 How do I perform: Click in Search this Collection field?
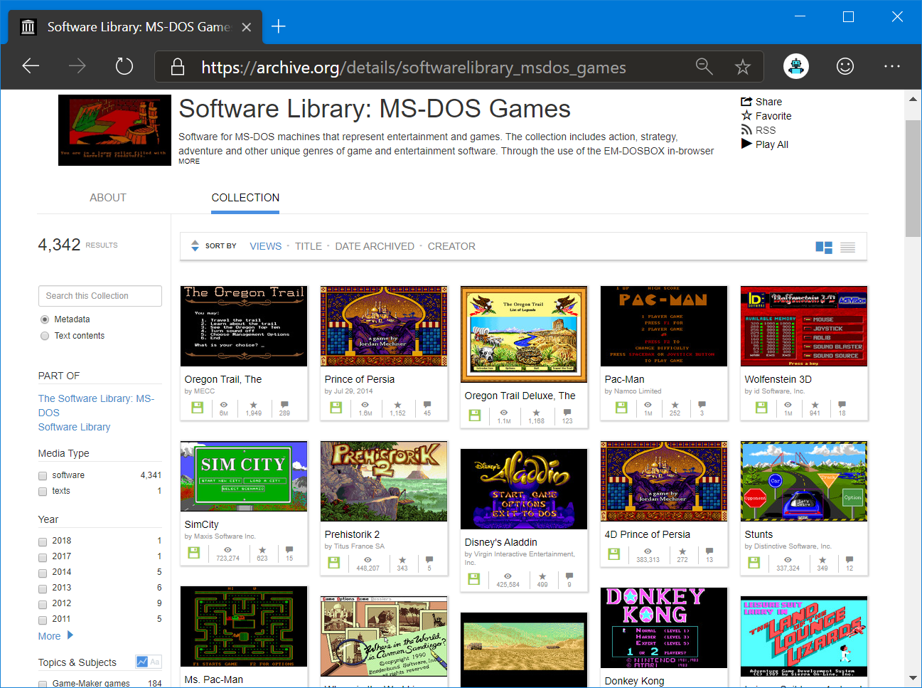pos(100,296)
